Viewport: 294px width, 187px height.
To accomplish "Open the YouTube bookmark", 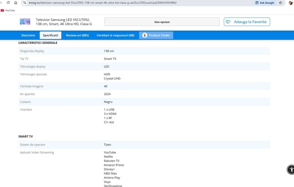I will pyautogui.click(x=8, y=10).
